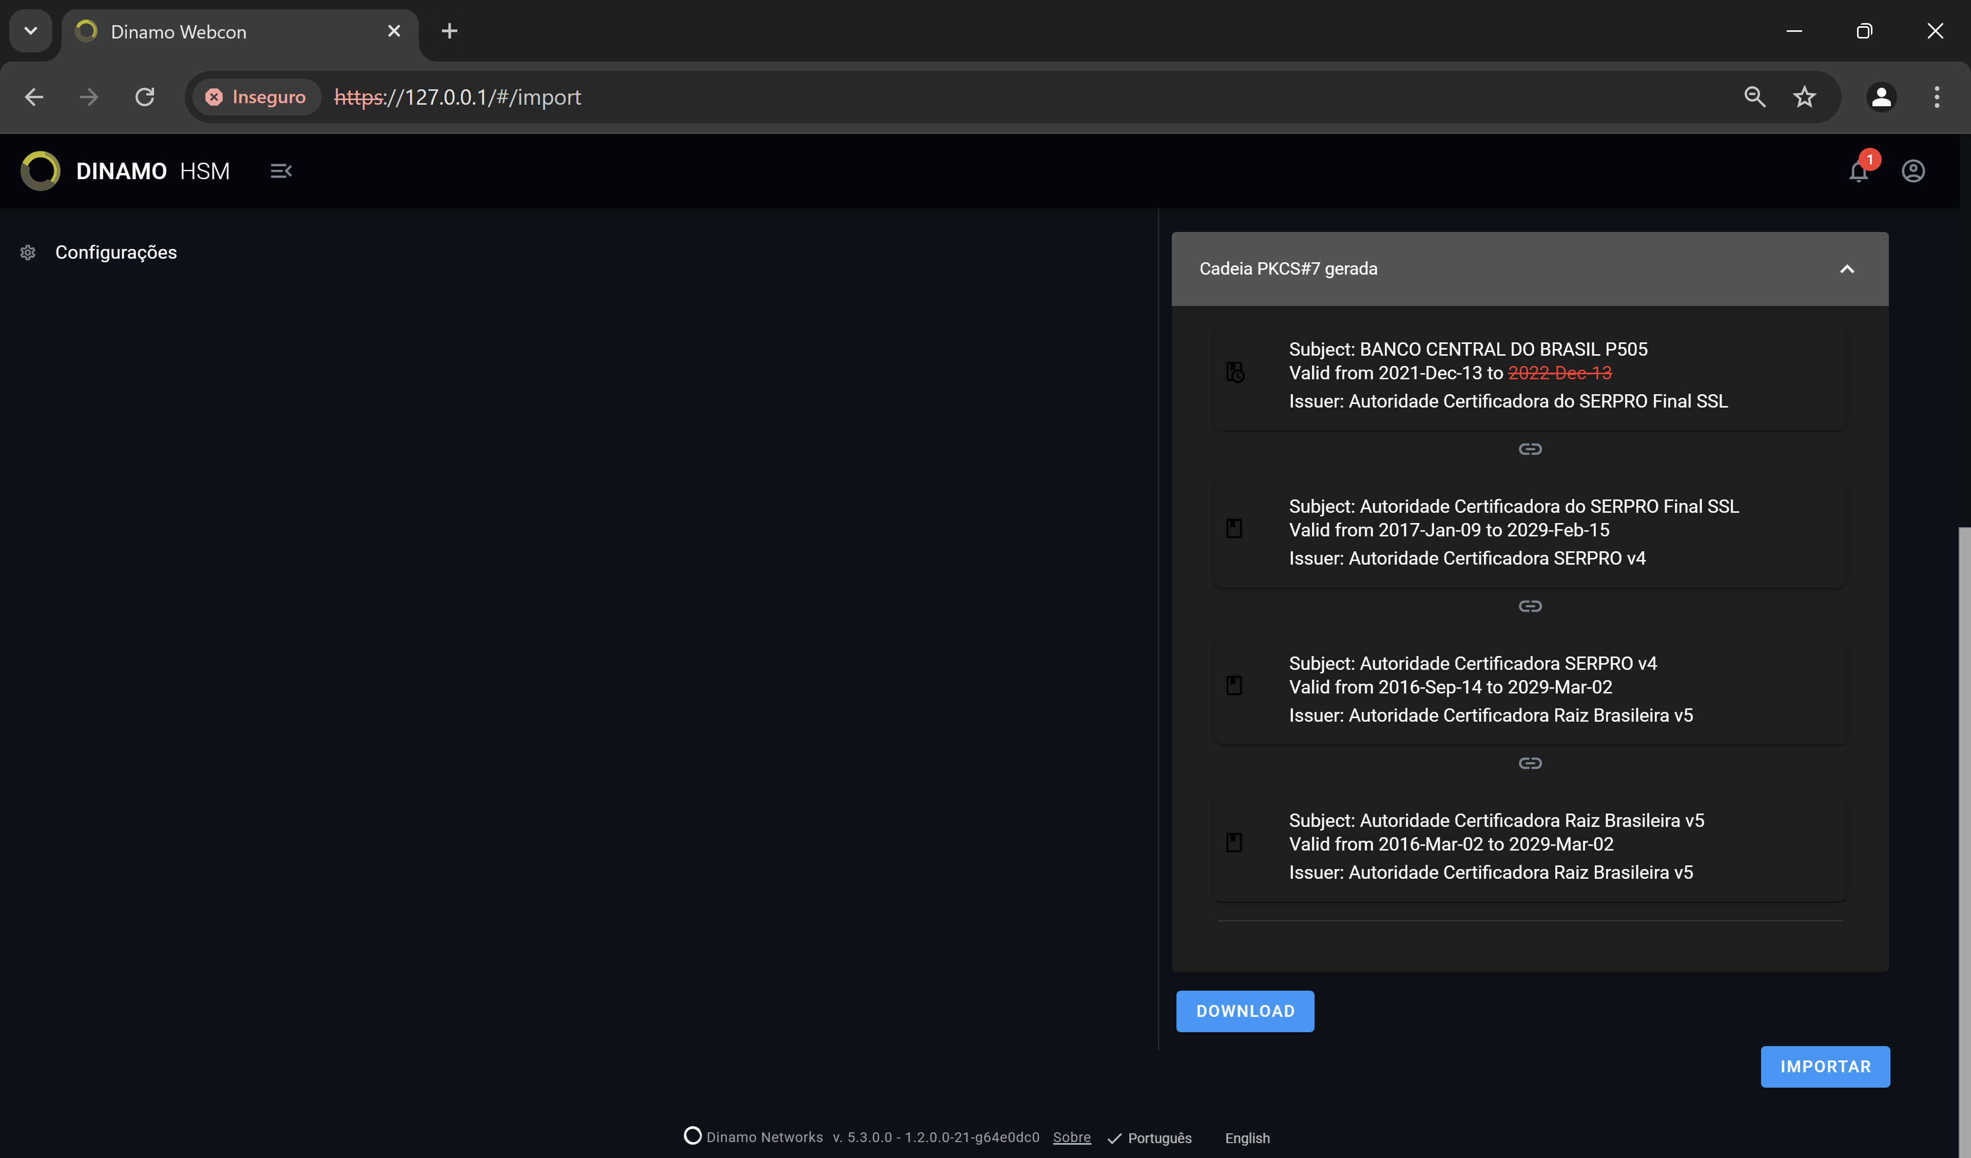
Task: Open Chrome three-dot menu
Action: 1937,97
